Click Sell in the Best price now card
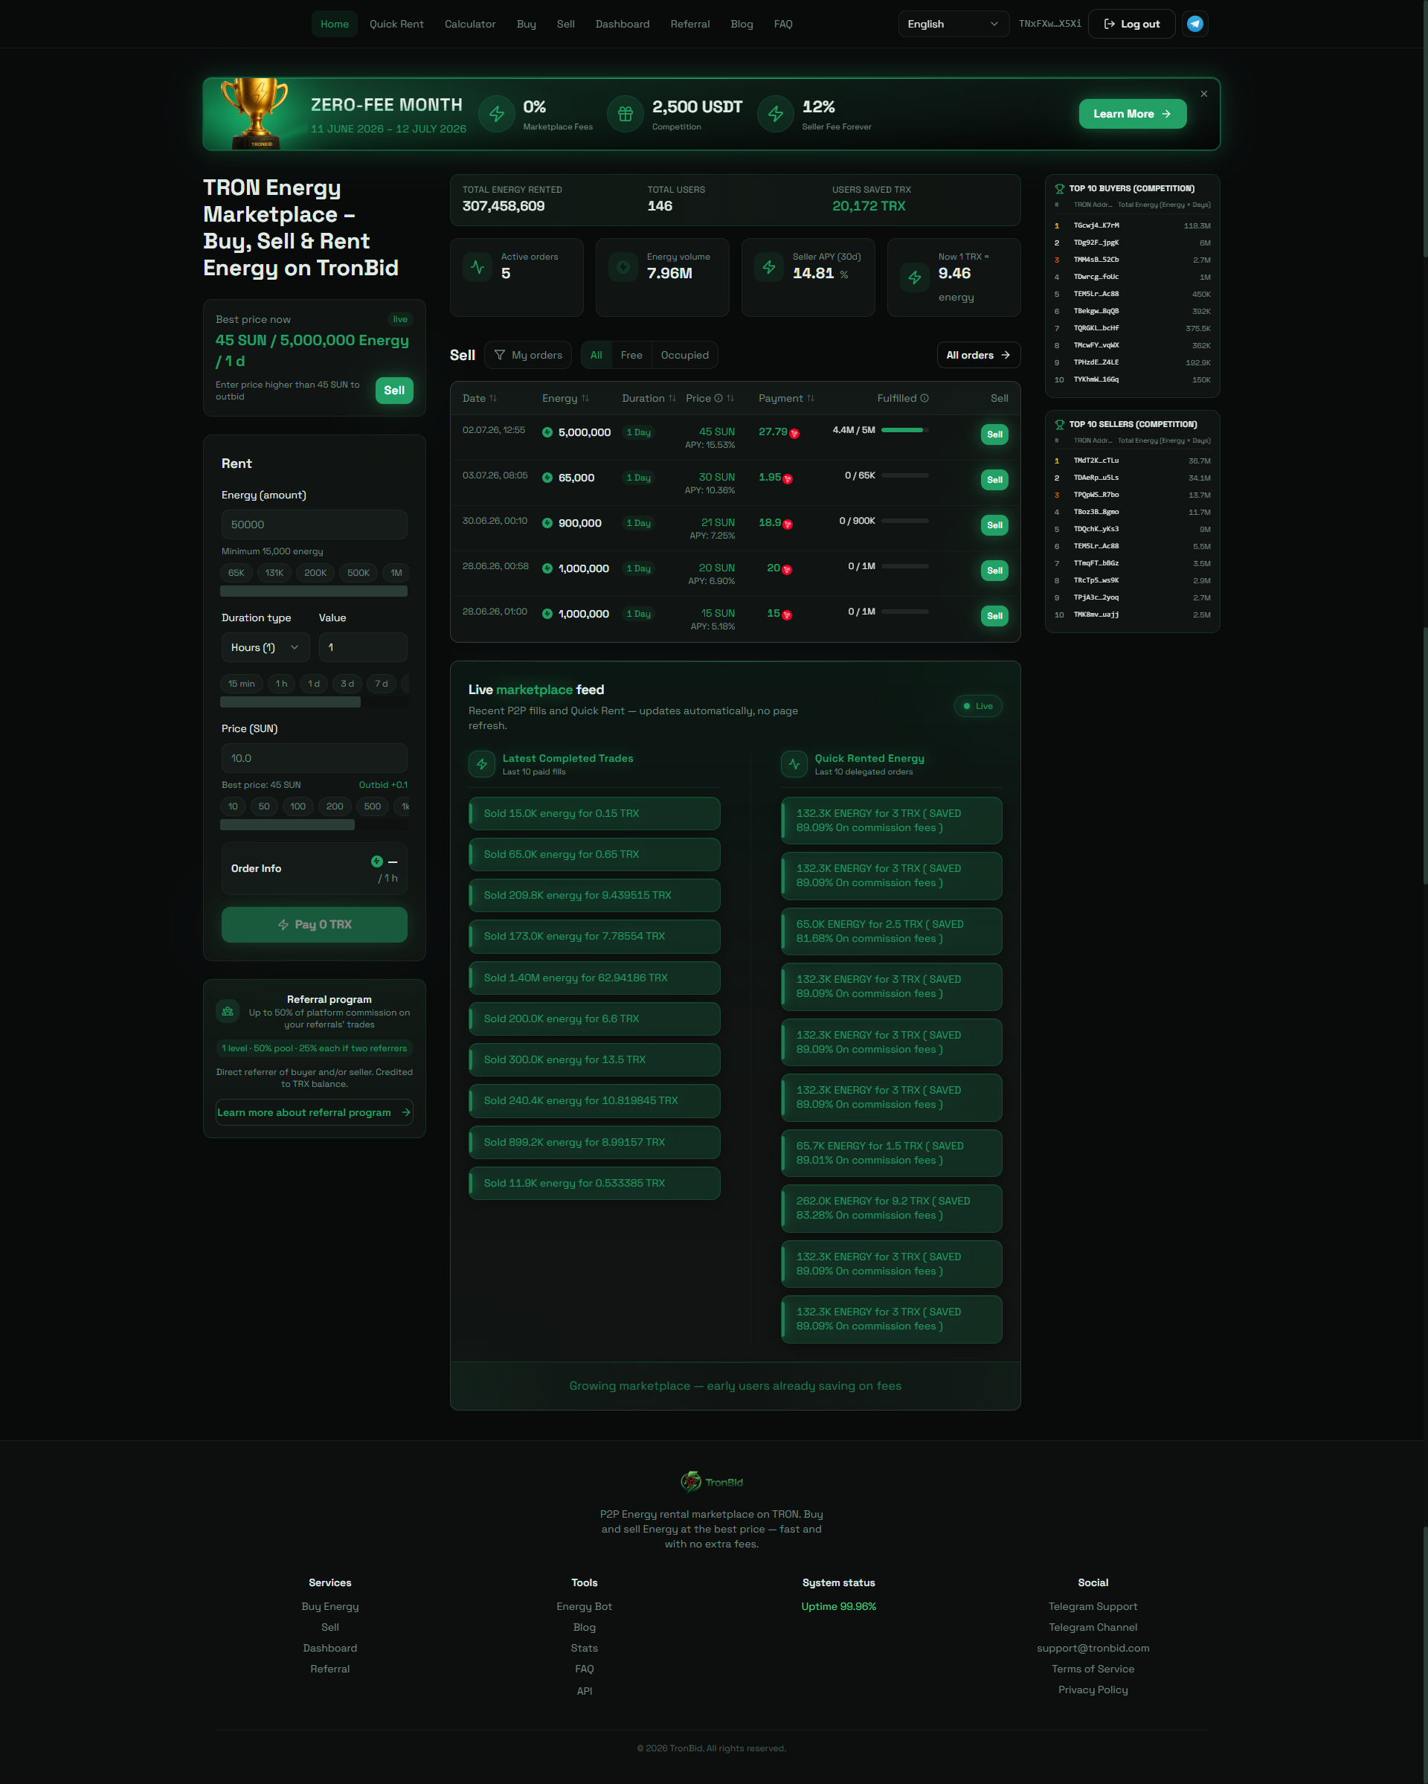Screen dimensions: 1428x1784 coord(394,391)
